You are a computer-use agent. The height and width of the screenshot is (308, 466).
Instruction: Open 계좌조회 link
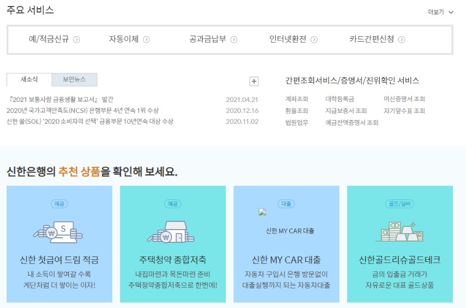pos(297,99)
